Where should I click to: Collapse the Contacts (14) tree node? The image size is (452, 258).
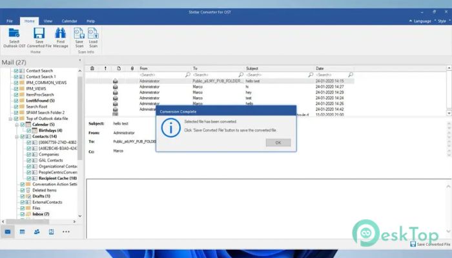17,137
